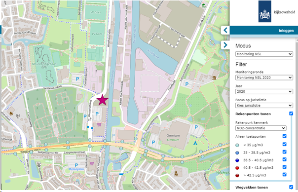The width and height of the screenshot is (298, 192).
Task: Uncheck the < 35 µg/m3 checkbox
Action: [x=284, y=144]
